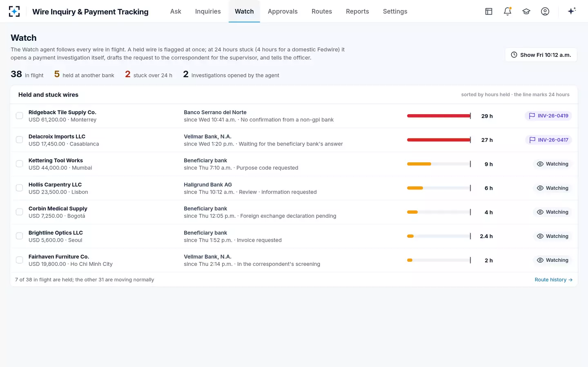
Task: Select the Fairhaven Furniture Co. checkbox
Action: (x=19, y=260)
